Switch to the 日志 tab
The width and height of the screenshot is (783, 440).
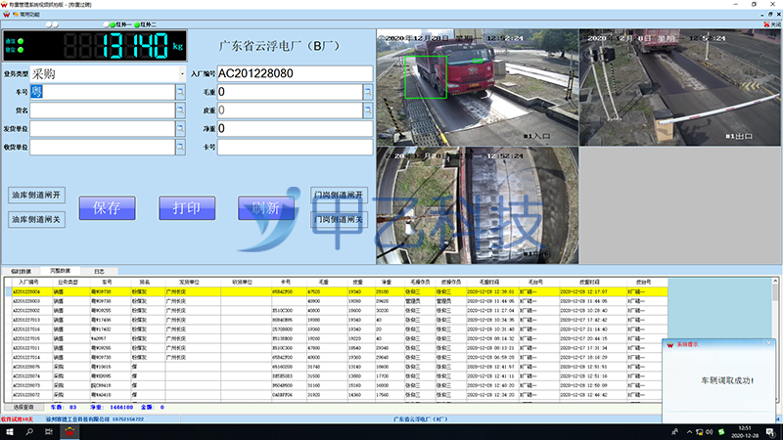(x=99, y=270)
